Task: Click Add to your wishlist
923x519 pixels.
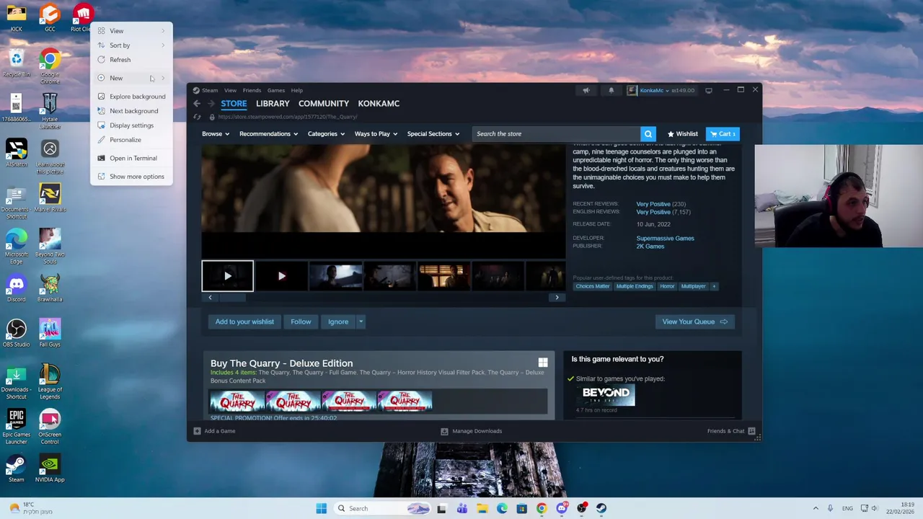Action: tap(244, 322)
